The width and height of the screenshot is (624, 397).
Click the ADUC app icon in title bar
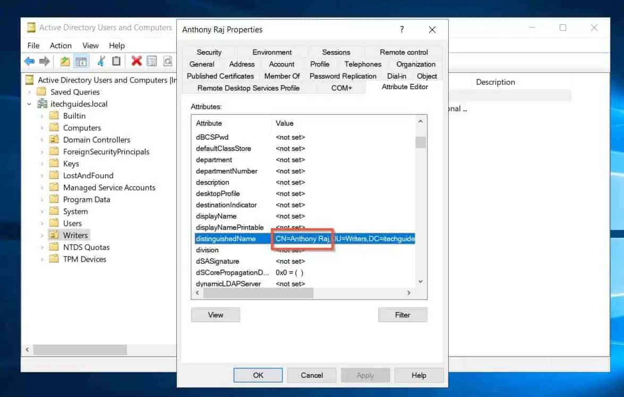pyautogui.click(x=31, y=28)
